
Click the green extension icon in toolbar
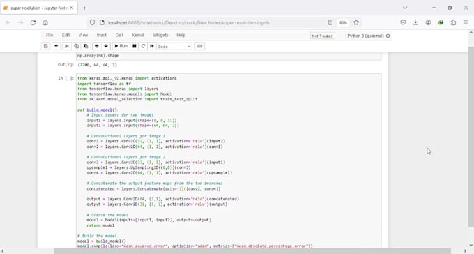click(x=441, y=22)
